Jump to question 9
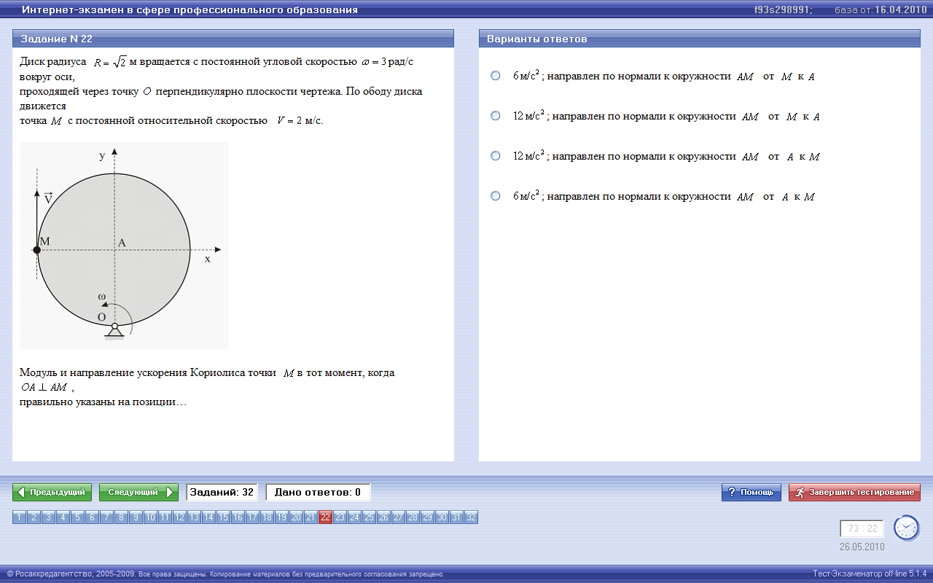 click(136, 517)
